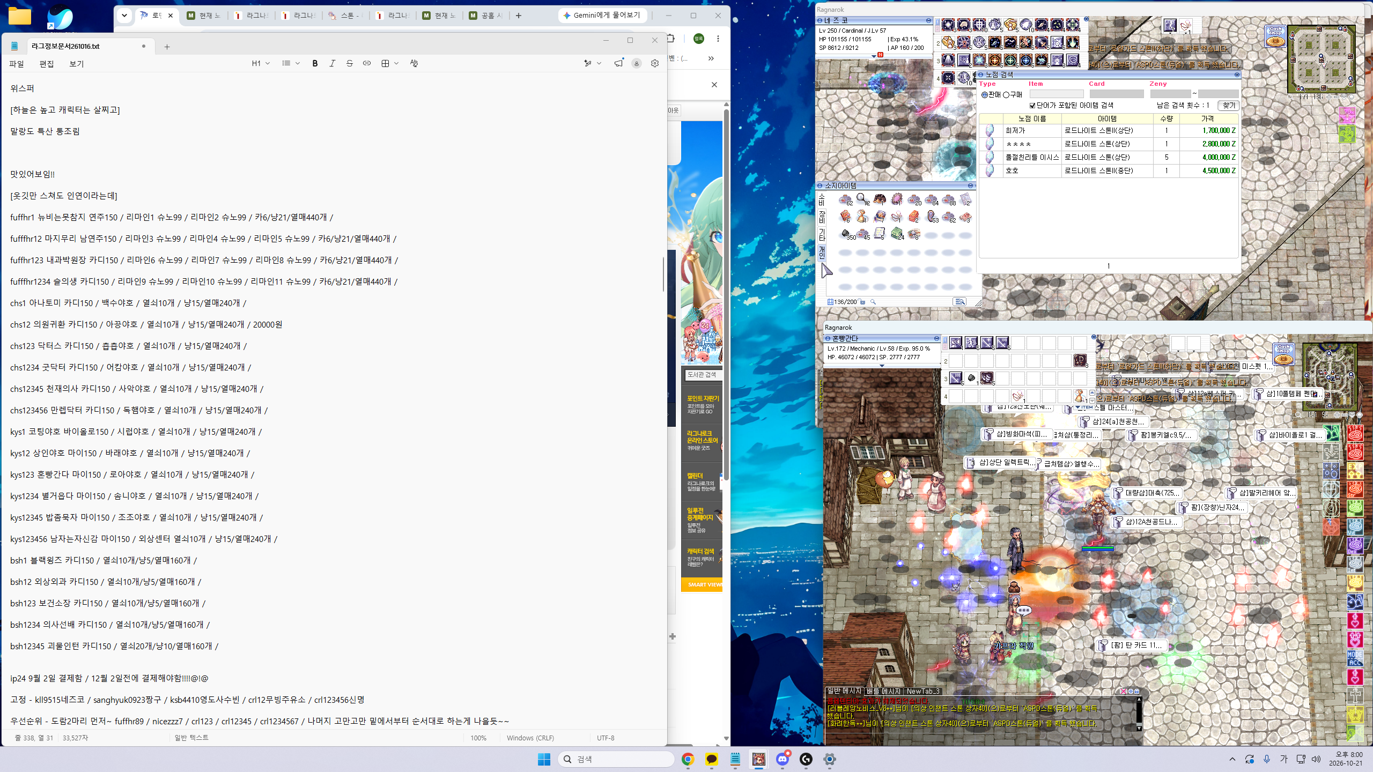1373x772 pixels.
Task: Click the Item search field in 노점 검색
Action: (x=1057, y=94)
